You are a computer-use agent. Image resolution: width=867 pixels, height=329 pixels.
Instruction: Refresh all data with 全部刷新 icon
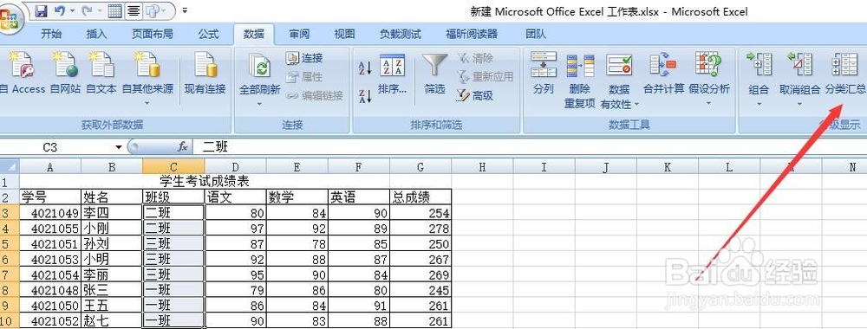259,67
